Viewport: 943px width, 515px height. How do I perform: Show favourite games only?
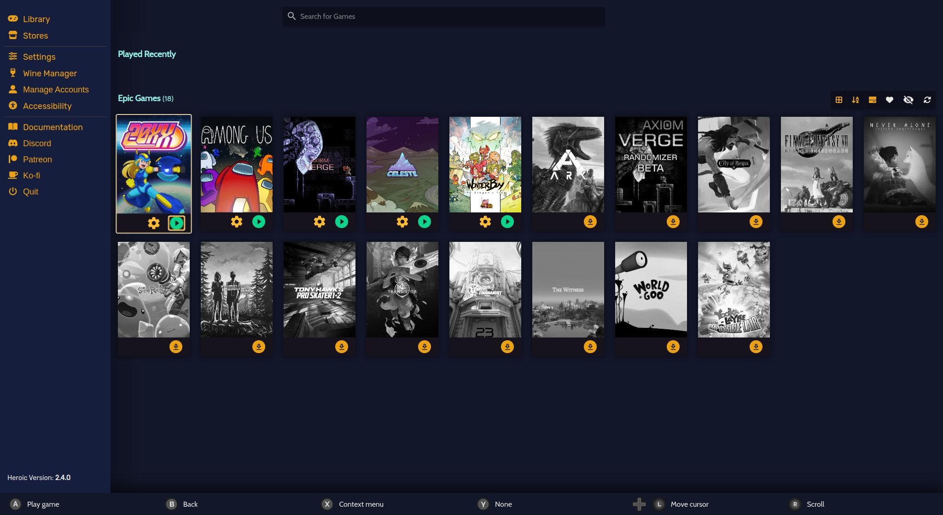(890, 100)
